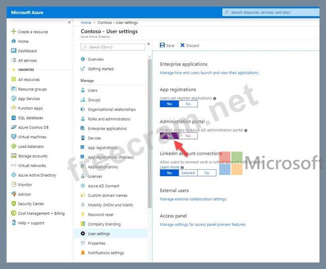Click the Storage accounts icon

pos(14,156)
